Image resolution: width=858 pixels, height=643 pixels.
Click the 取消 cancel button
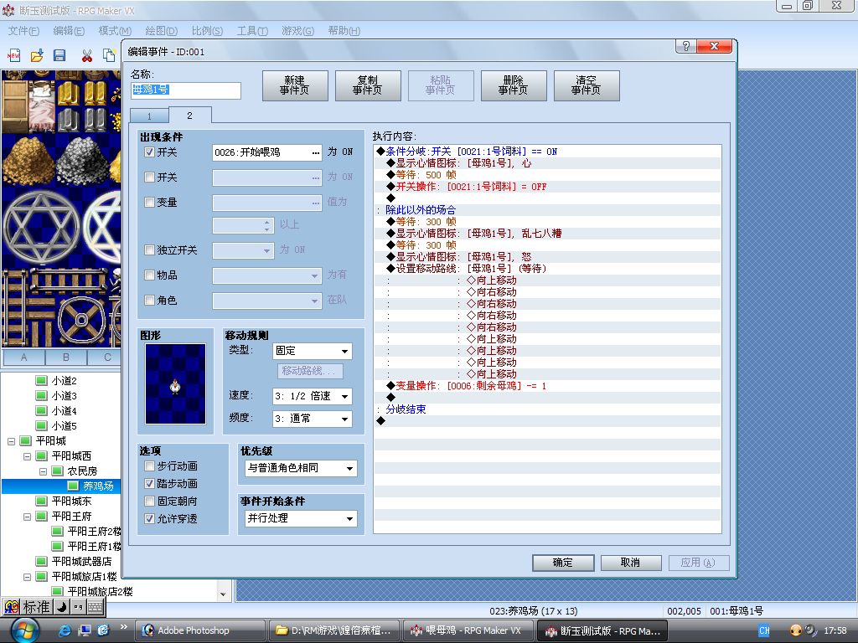[x=631, y=563]
